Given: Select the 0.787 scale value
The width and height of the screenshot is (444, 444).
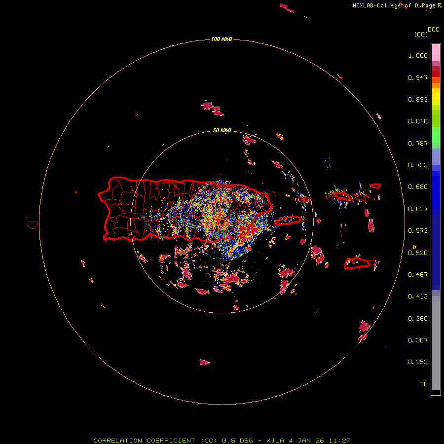Looking at the screenshot, I should pyautogui.click(x=418, y=143).
